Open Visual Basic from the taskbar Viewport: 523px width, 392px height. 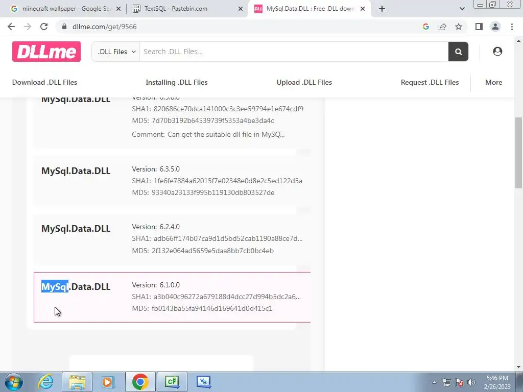pyautogui.click(x=203, y=382)
